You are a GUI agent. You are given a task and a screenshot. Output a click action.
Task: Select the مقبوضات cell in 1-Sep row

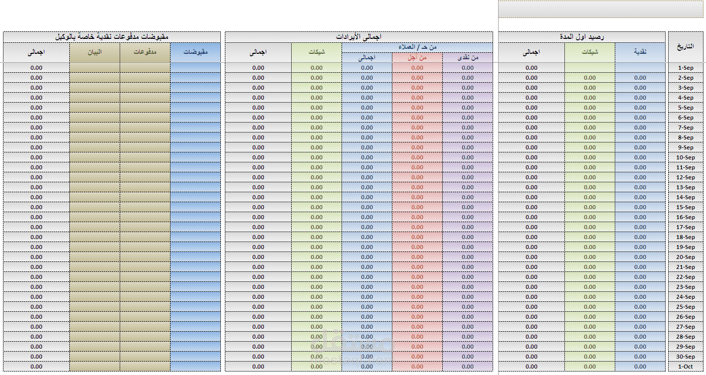(195, 68)
